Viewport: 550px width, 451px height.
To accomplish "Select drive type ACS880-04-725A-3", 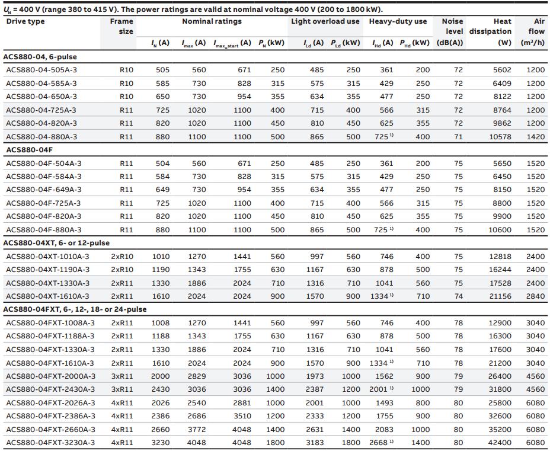I will tap(41, 110).
